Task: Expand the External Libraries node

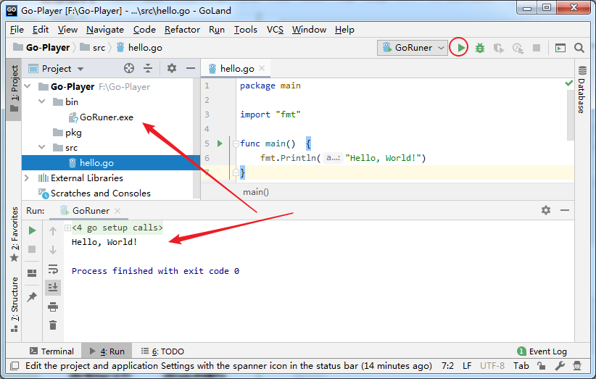Action: pos(27,178)
